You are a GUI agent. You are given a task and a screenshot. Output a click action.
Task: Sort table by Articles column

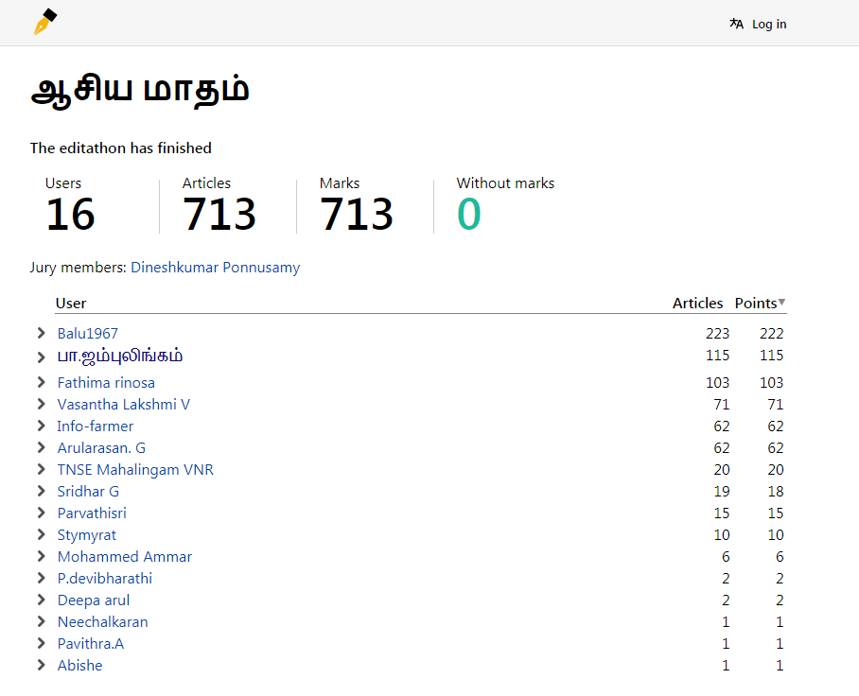tap(697, 303)
